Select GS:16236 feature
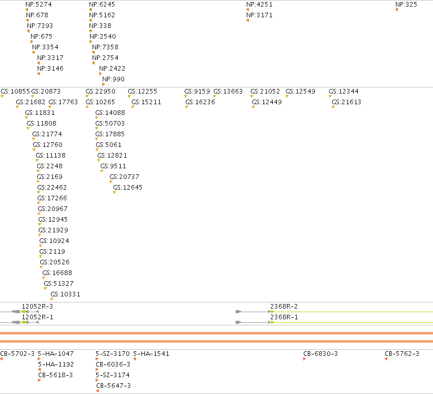Viewport: 433px width, 394px height. [200, 102]
